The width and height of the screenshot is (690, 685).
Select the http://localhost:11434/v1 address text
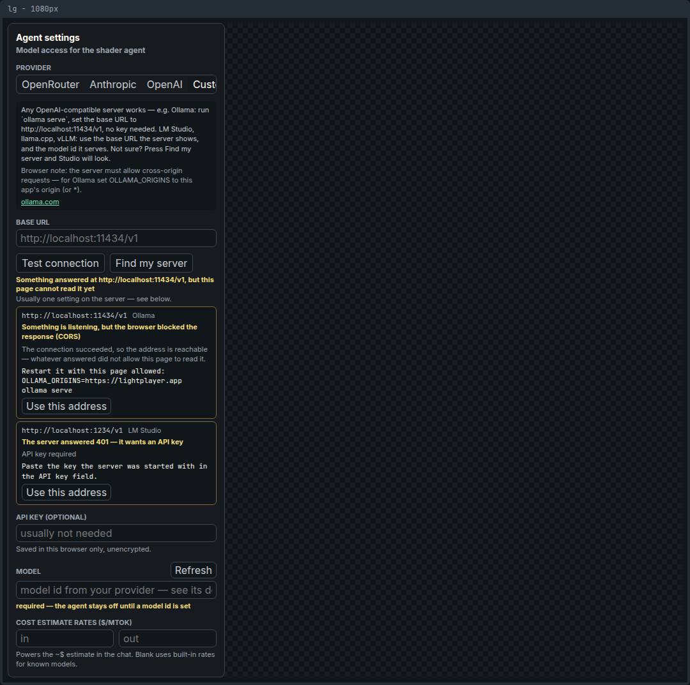(74, 315)
